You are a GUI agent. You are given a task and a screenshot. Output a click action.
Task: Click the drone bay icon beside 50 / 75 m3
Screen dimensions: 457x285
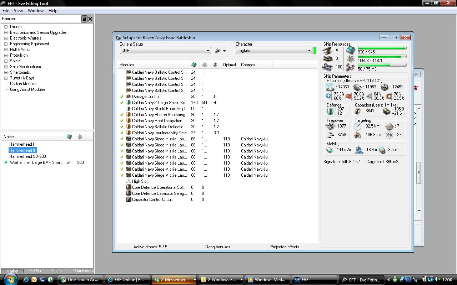(x=350, y=67)
